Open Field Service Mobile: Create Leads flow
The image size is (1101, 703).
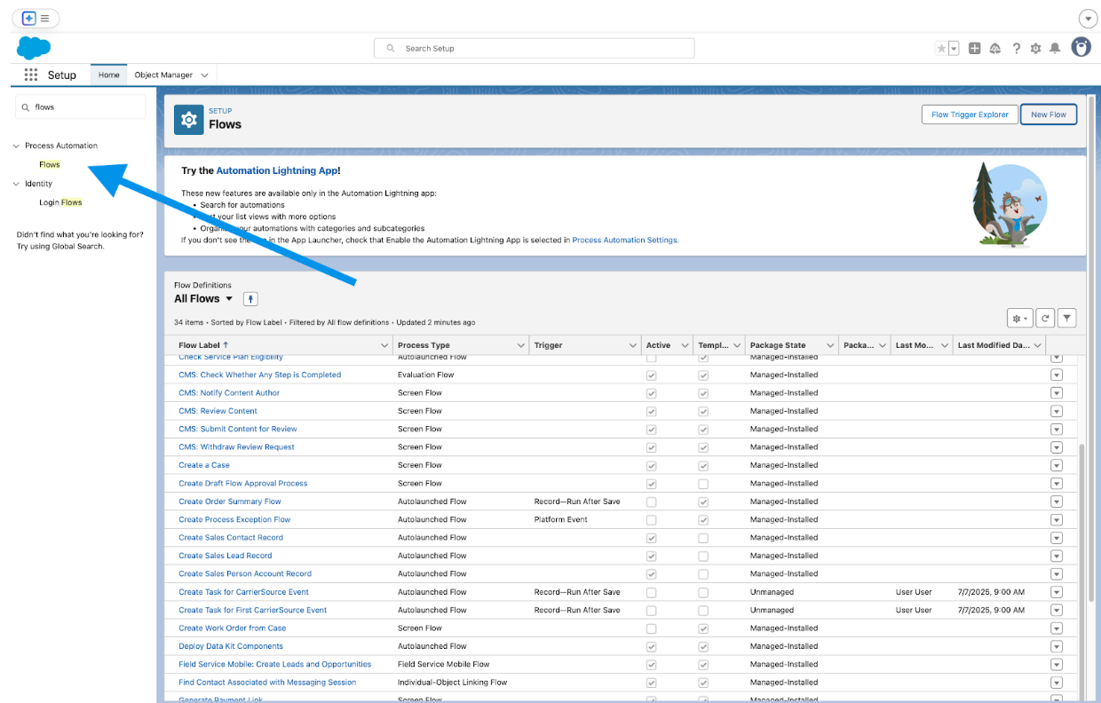[x=275, y=665]
